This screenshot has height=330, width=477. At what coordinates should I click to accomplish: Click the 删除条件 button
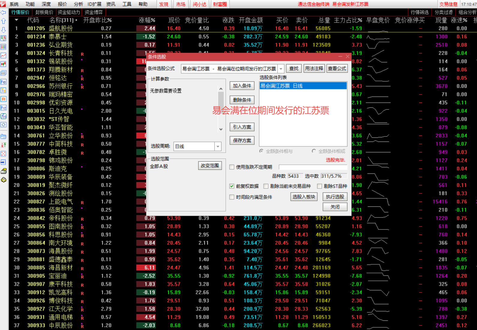coord(242,100)
